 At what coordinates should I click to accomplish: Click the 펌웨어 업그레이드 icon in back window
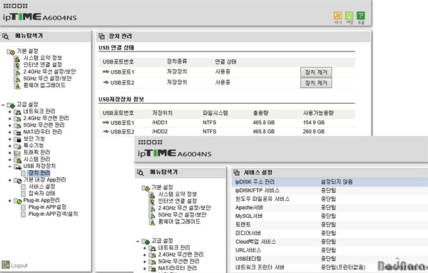point(17,86)
